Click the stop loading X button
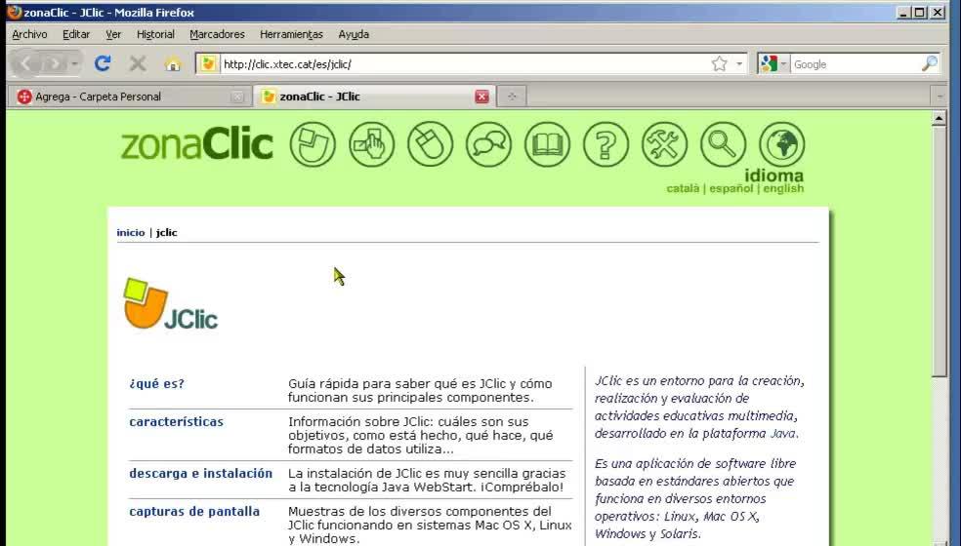The height and width of the screenshot is (546, 961). pos(138,63)
